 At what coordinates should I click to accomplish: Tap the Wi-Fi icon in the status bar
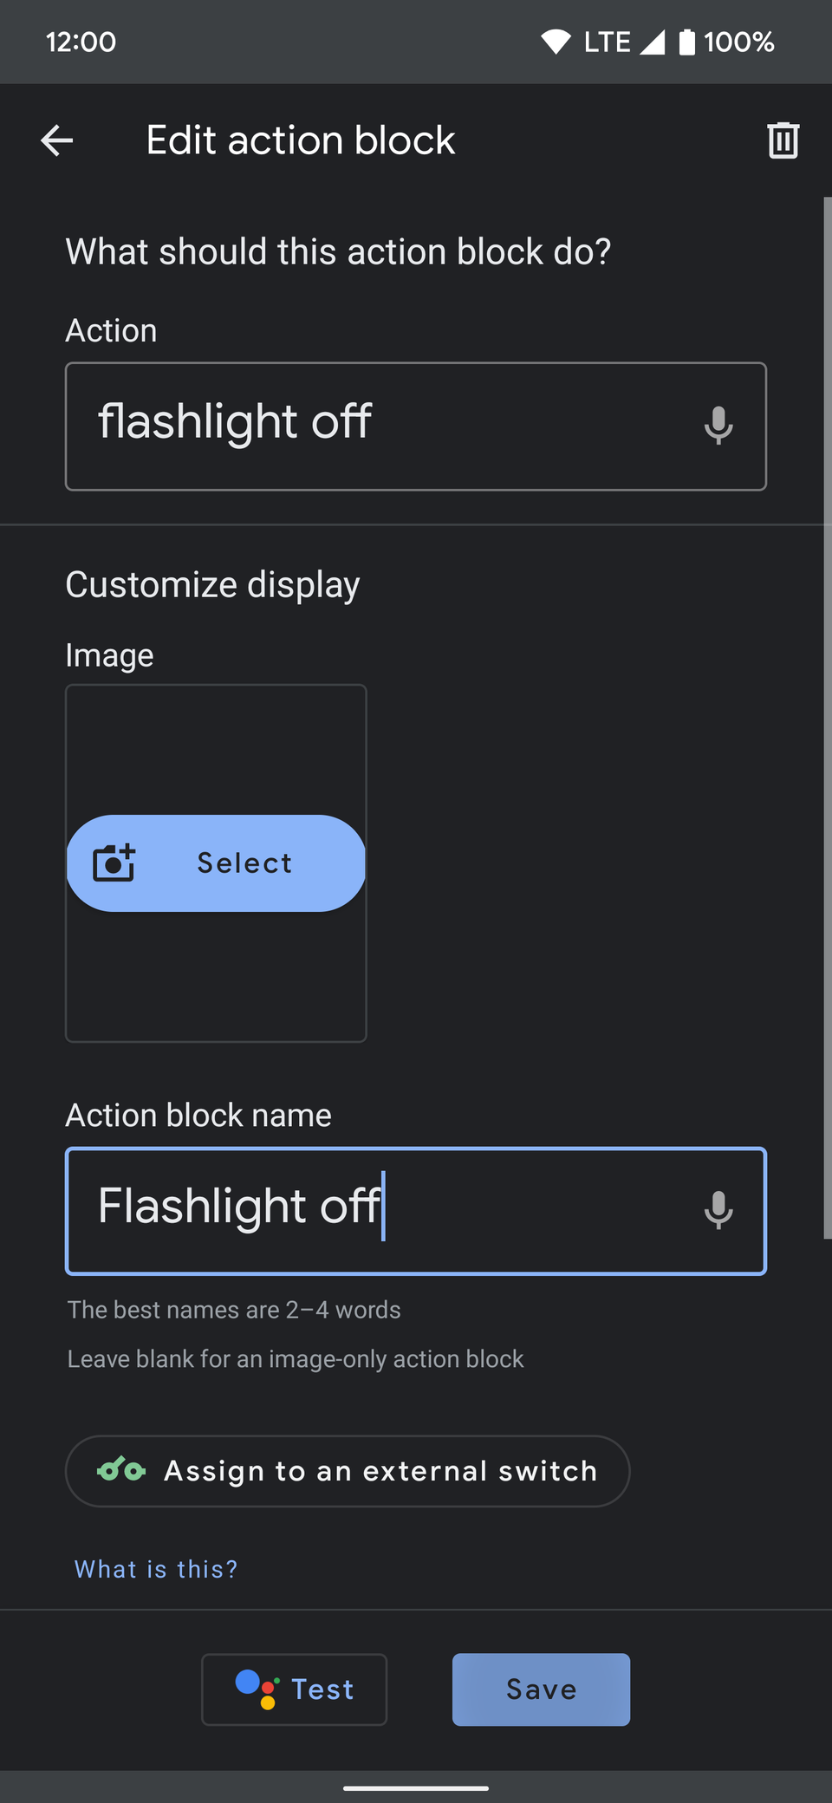556,41
